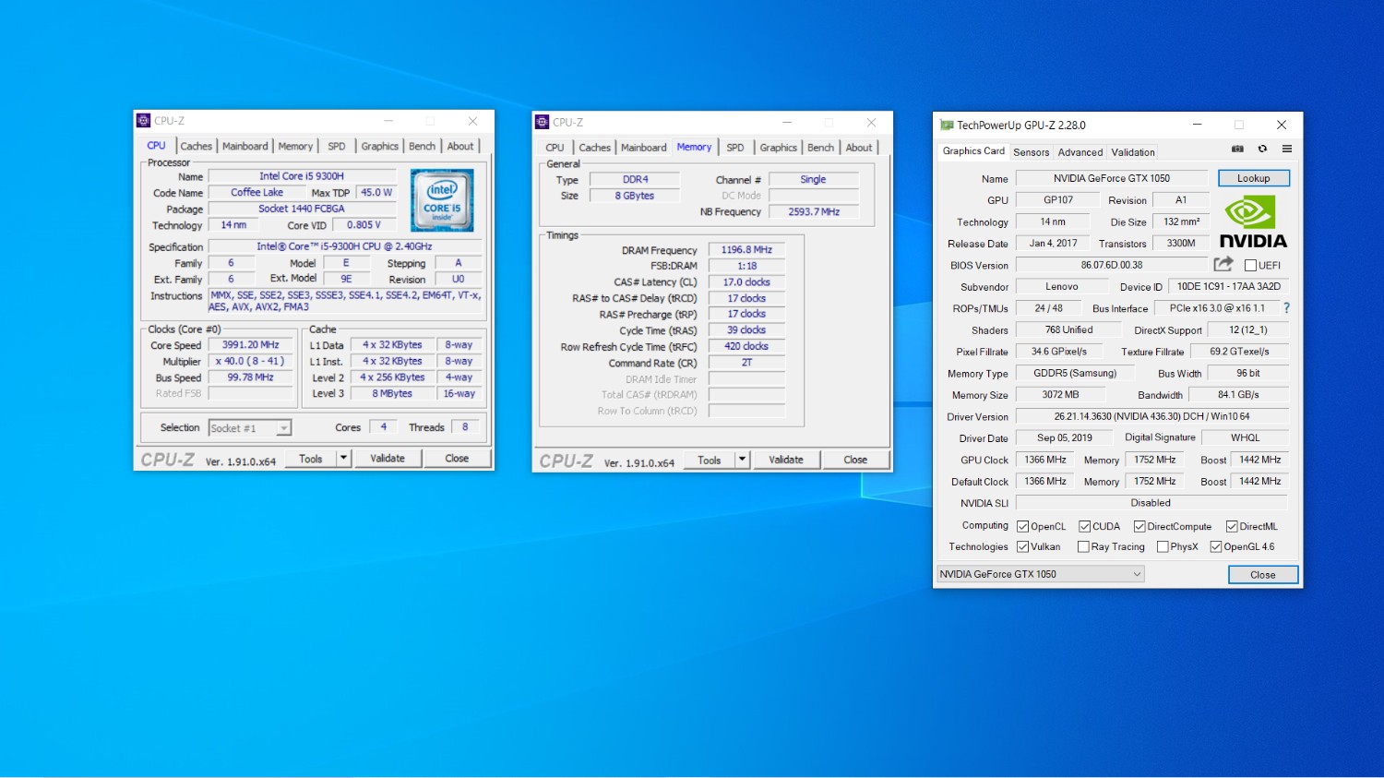The width and height of the screenshot is (1384, 778).
Task: Toggle the UEFI checkbox
Action: 1250,266
